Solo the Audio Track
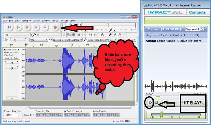The image size is (211, 125). (15, 58)
